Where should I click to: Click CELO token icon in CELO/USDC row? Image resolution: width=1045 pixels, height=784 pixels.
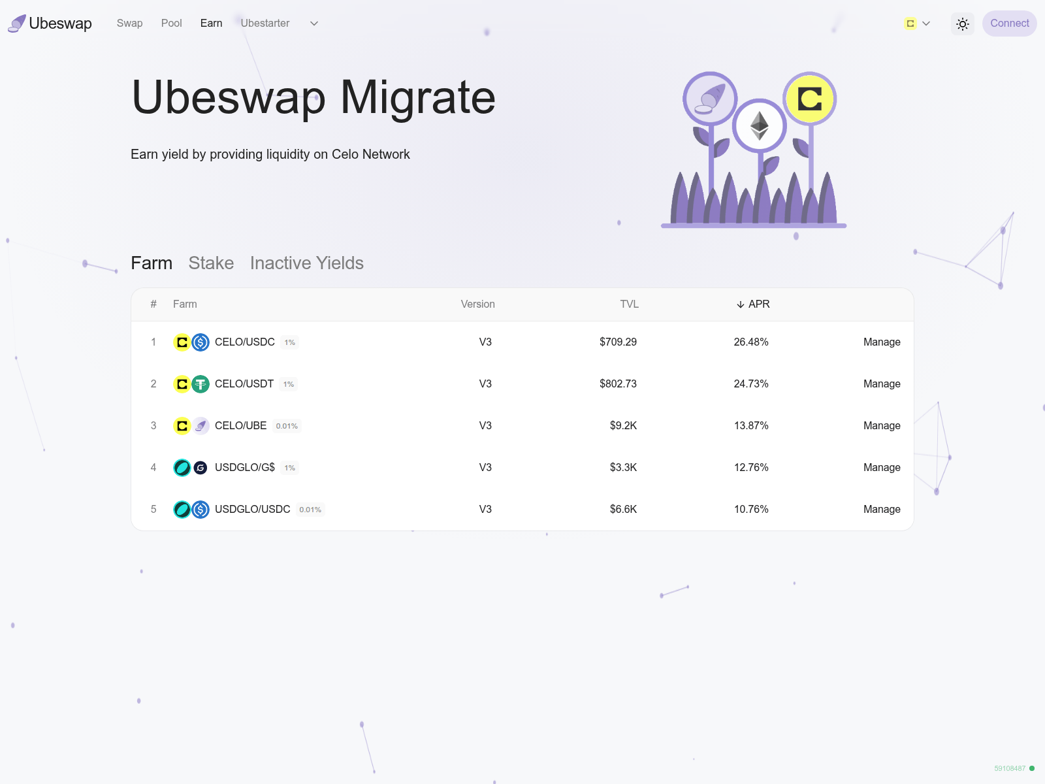coord(182,342)
